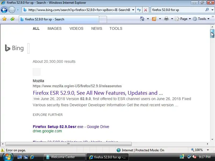Click the Error on page warning icon
The image size is (215, 161).
[3, 150]
